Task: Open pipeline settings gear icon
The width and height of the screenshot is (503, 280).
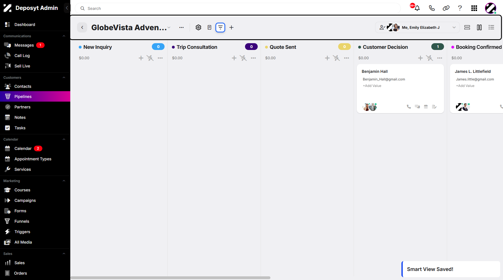Action: pyautogui.click(x=198, y=27)
